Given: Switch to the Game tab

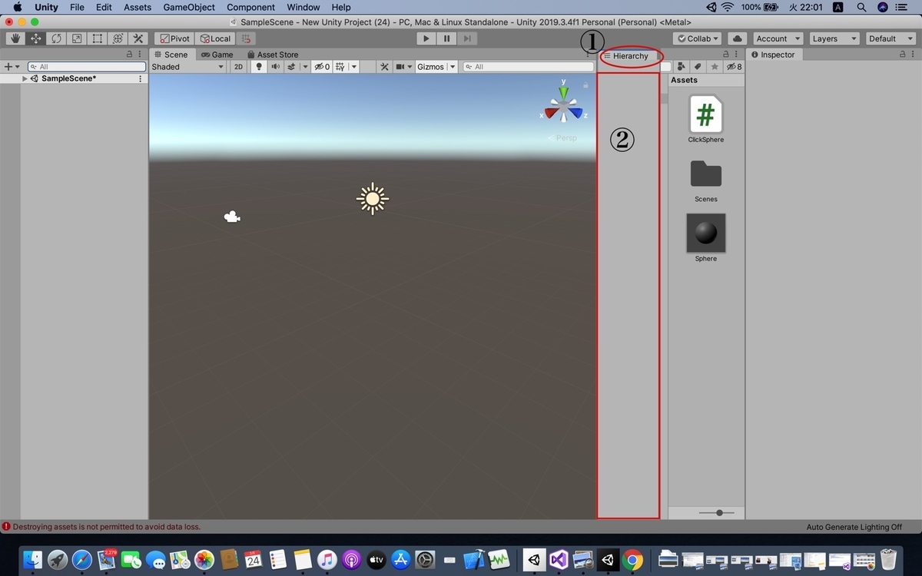Looking at the screenshot, I should coord(217,55).
